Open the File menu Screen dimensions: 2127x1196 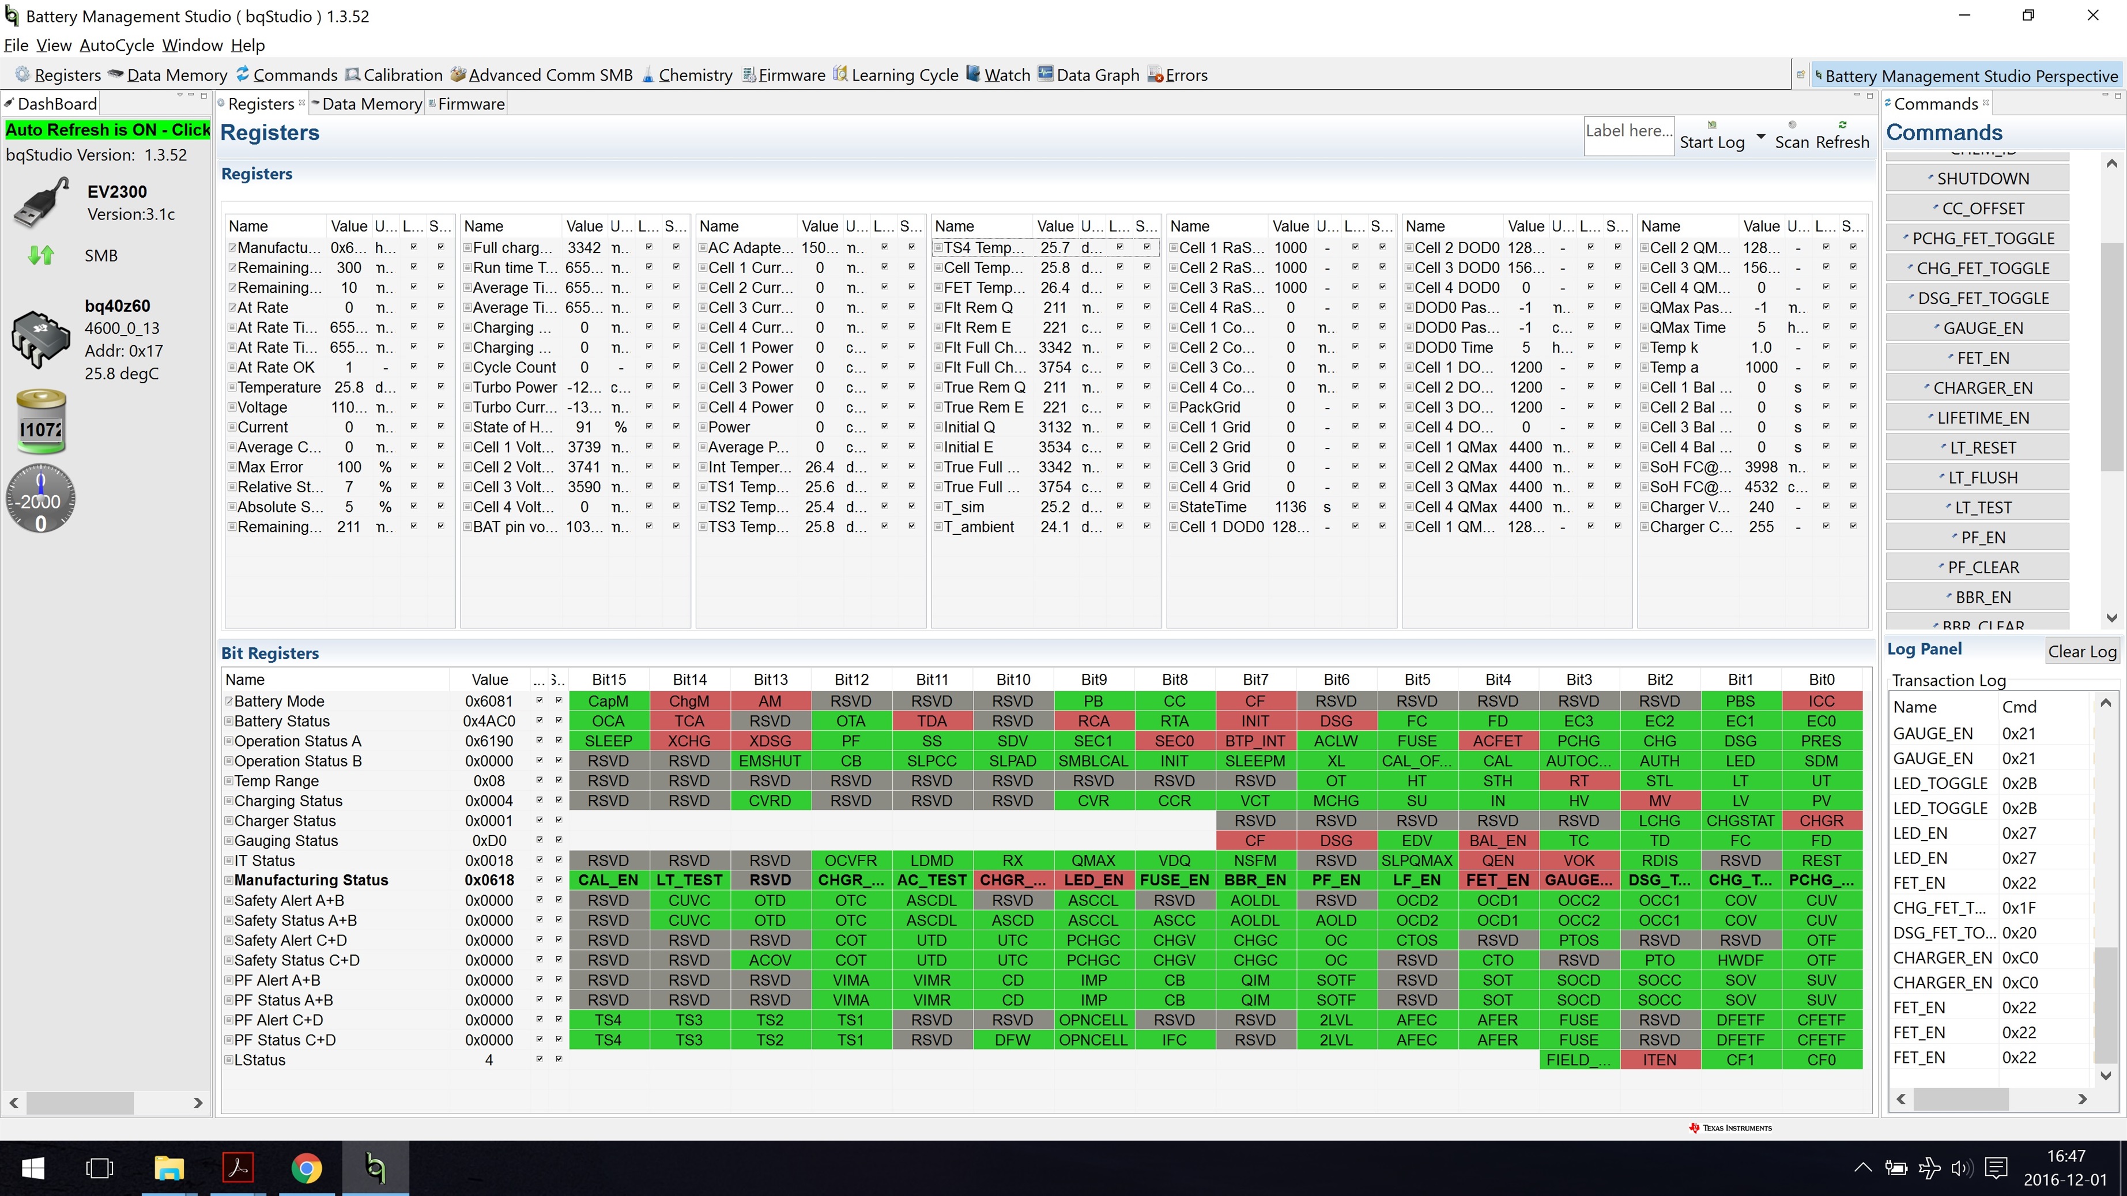point(16,46)
